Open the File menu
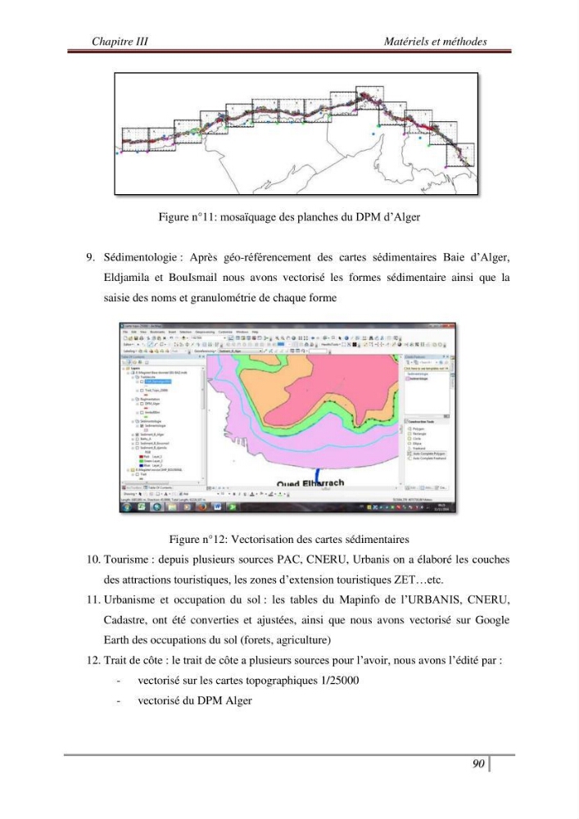The height and width of the screenshot is (819, 579). (125, 332)
